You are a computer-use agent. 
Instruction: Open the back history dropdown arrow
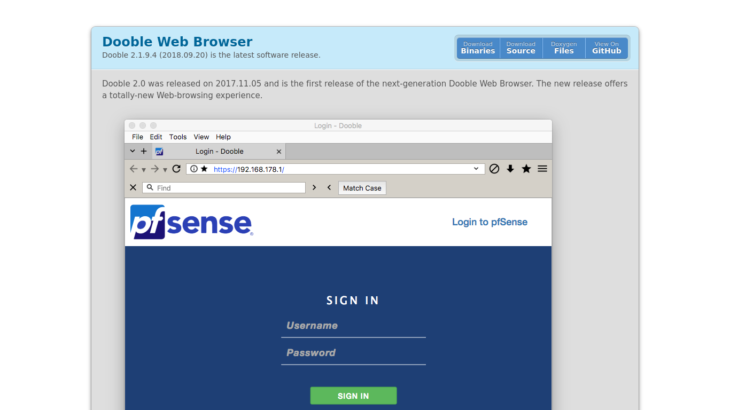[x=143, y=170]
